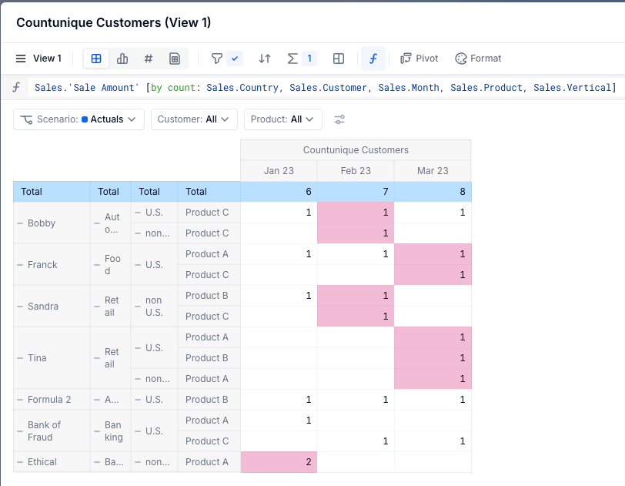Image resolution: width=625 pixels, height=486 pixels.
Task: Open the filter settings sliders icon
Action: (x=339, y=119)
